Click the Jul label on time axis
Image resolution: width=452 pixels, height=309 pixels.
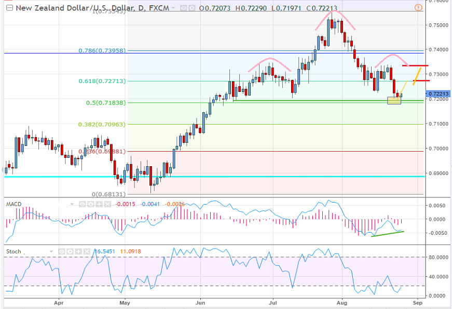coord(272,303)
